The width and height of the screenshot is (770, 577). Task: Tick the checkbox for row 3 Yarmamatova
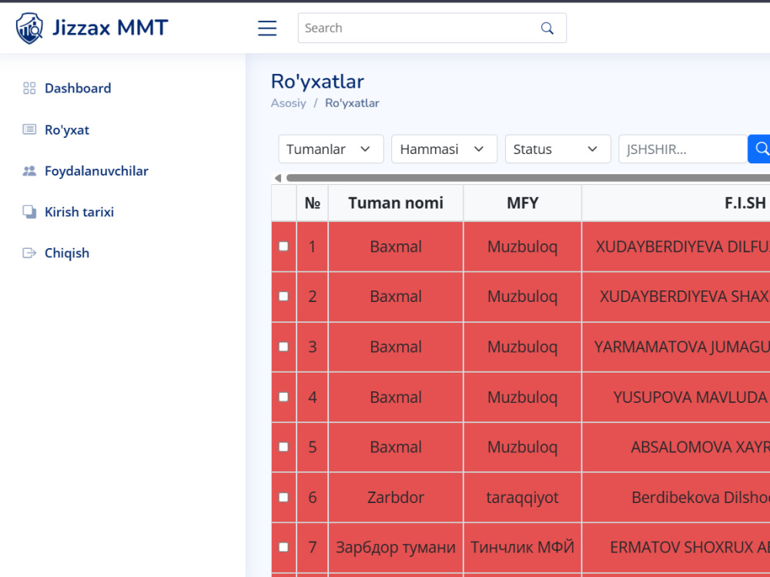coord(284,347)
